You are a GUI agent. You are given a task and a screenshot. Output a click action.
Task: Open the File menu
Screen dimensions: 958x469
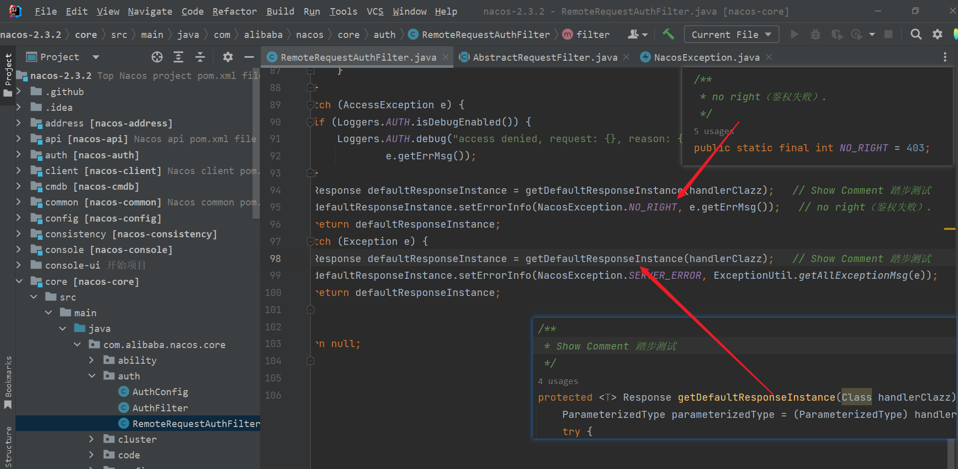click(x=46, y=11)
